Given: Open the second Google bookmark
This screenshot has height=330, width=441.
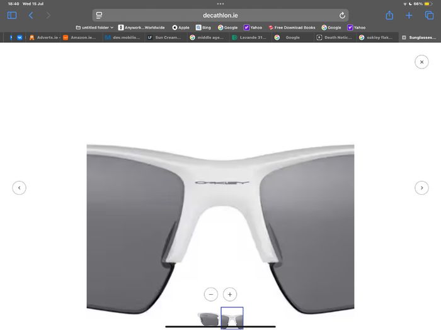Looking at the screenshot, I should [x=331, y=28].
